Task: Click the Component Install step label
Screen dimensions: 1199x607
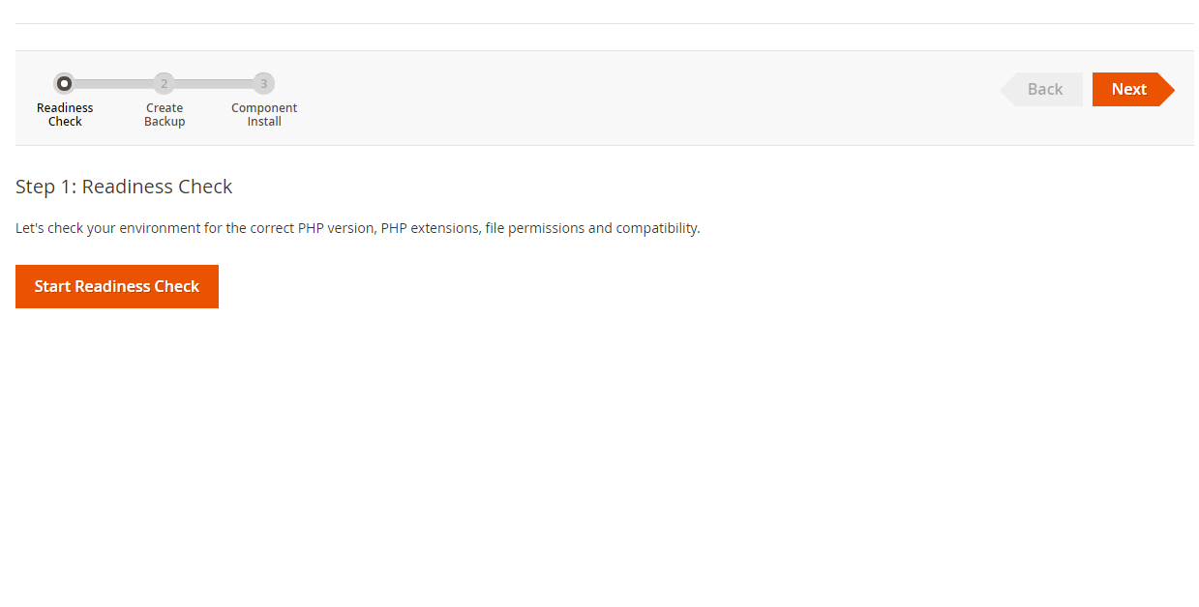Action: pyautogui.click(x=263, y=114)
